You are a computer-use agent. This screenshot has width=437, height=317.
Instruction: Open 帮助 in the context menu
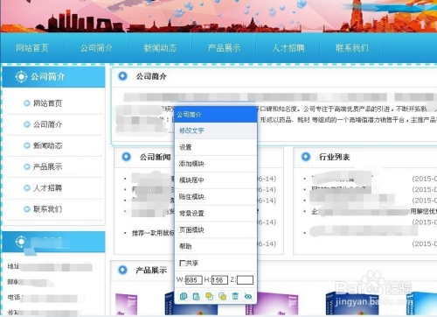[x=216, y=247]
